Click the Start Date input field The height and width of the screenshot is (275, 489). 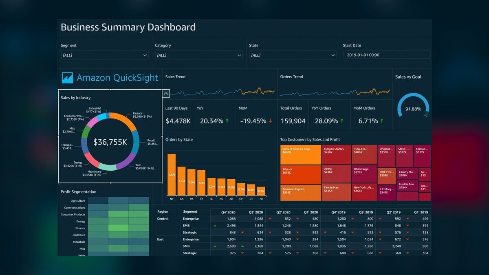point(387,55)
